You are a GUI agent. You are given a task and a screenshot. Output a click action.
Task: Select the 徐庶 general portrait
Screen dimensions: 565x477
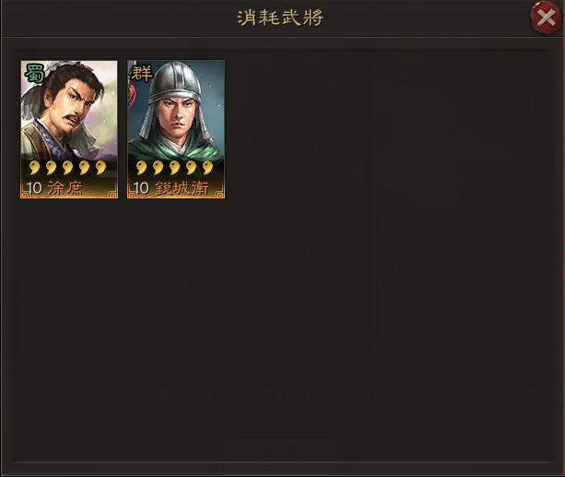click(x=69, y=129)
